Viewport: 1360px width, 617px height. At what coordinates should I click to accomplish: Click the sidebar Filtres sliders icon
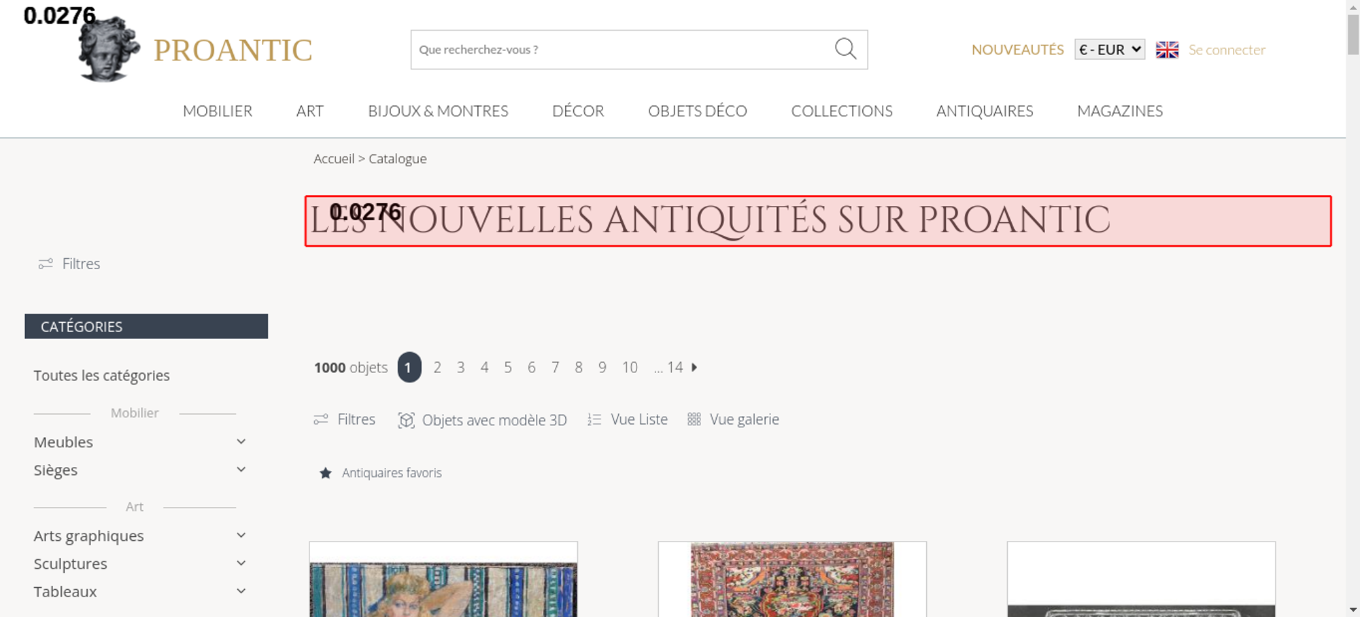(x=46, y=264)
